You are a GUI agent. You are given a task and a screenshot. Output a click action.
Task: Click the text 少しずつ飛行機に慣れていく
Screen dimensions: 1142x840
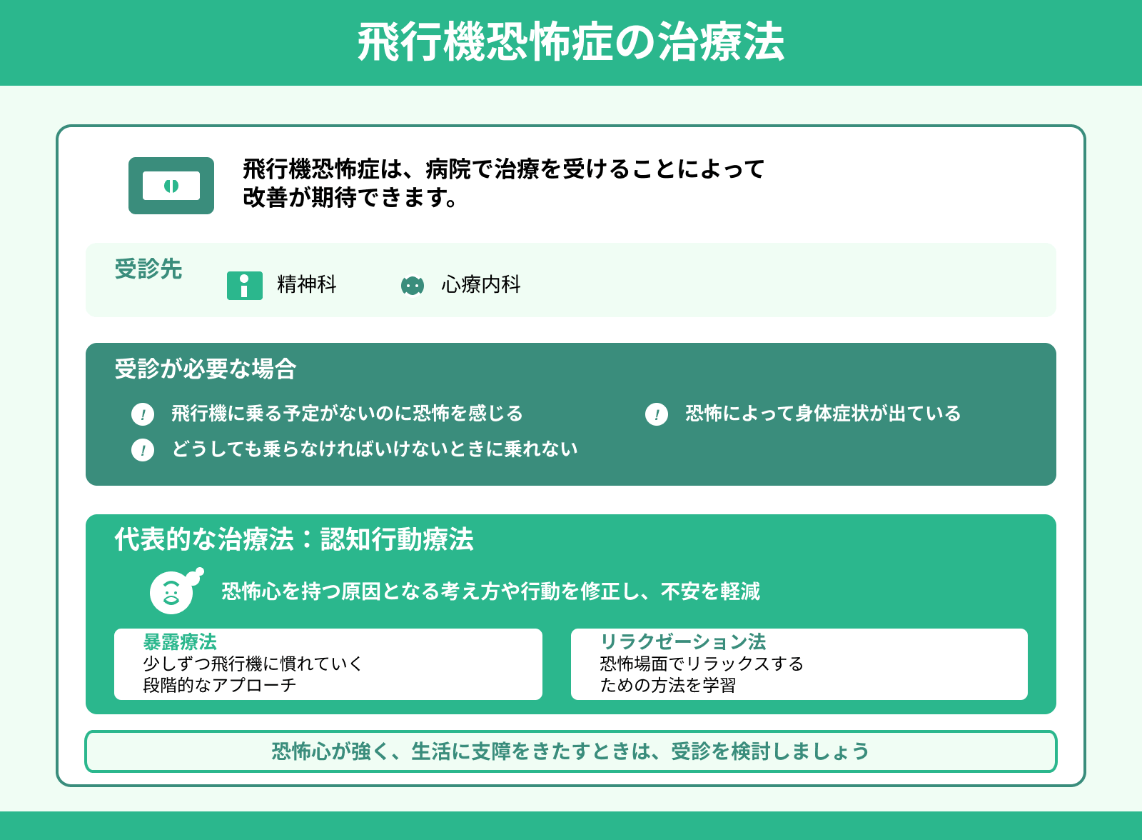pos(253,664)
